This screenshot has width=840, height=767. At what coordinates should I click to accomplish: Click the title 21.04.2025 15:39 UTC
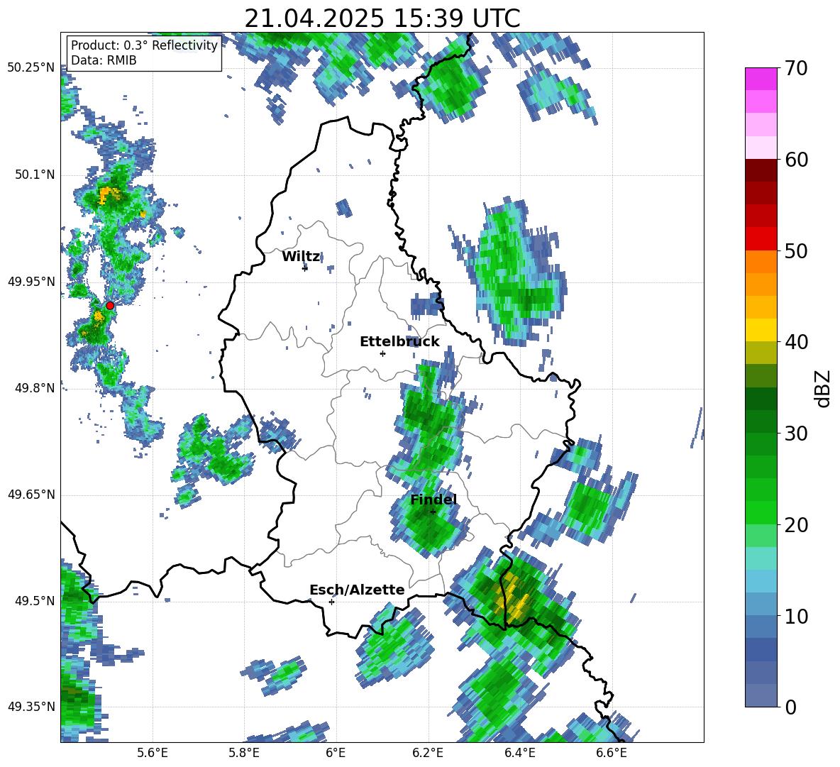(x=382, y=18)
